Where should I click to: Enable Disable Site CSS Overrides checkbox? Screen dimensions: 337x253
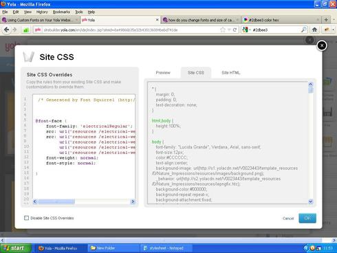point(26,218)
